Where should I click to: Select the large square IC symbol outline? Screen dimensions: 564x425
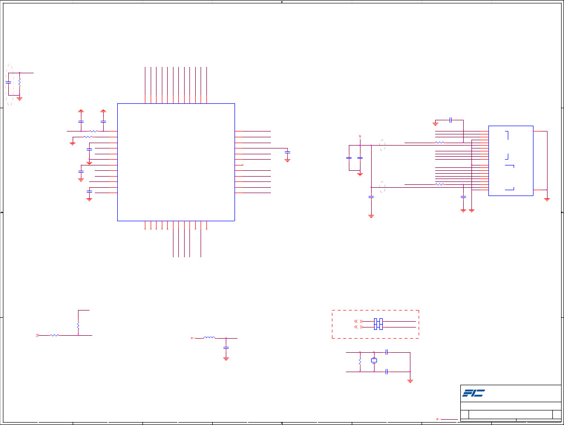coord(176,162)
